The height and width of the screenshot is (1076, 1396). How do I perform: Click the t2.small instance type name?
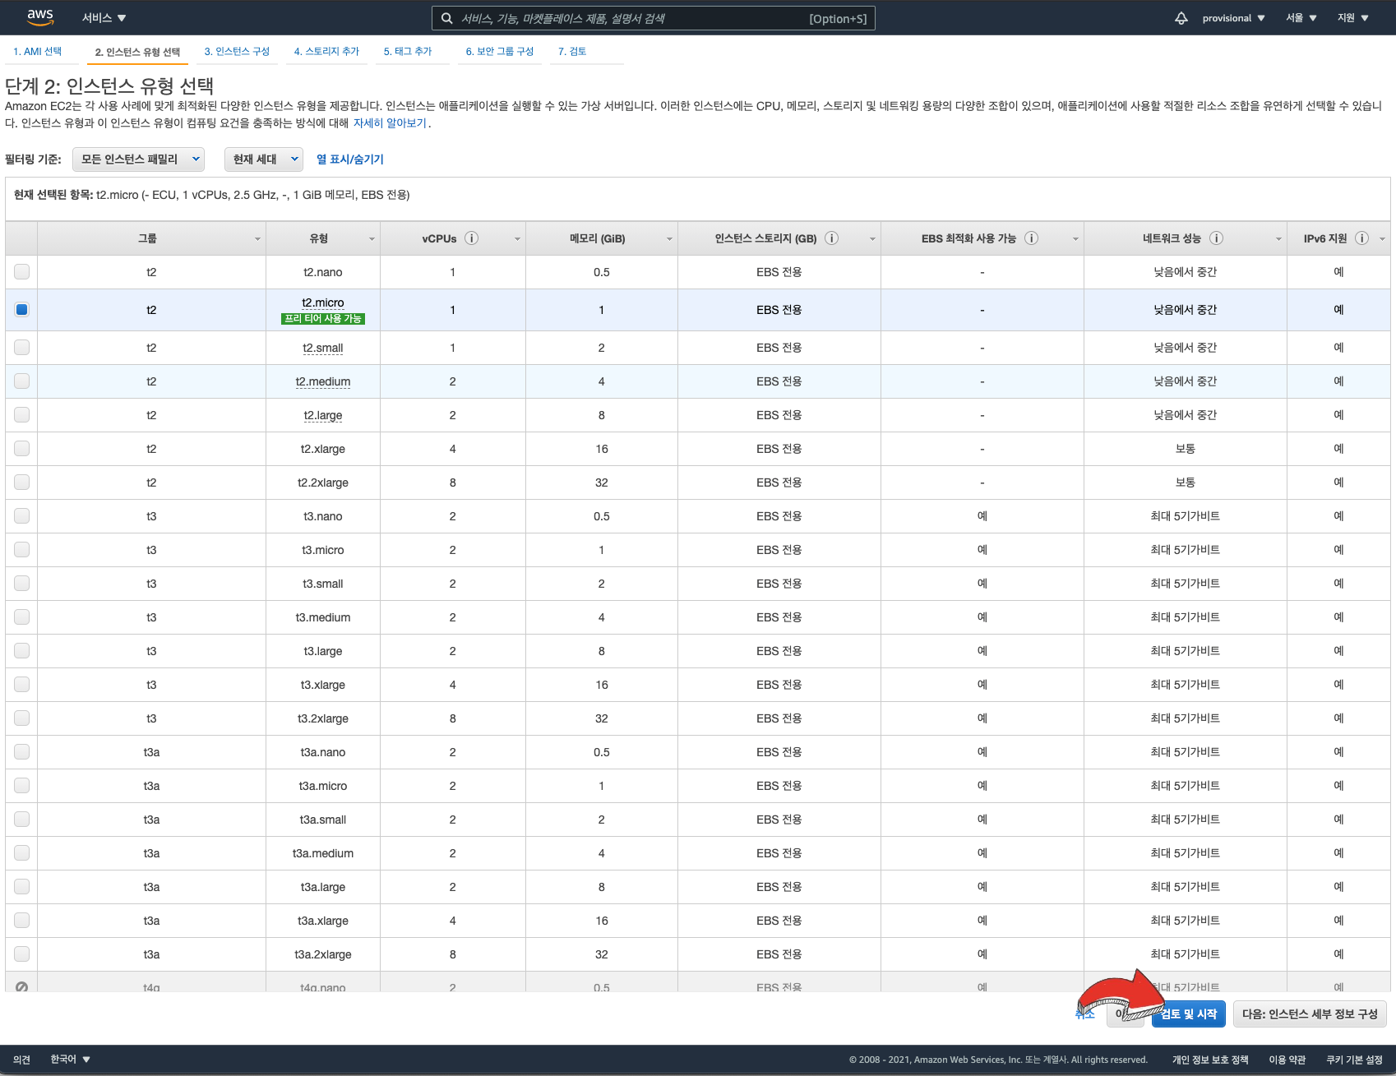click(x=323, y=348)
